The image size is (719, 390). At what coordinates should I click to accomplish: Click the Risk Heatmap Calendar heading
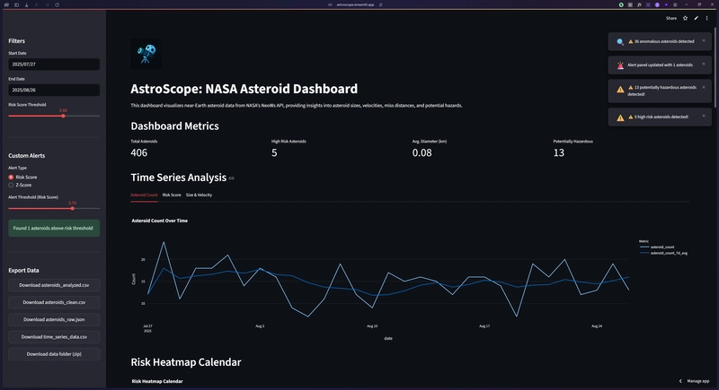coord(186,362)
